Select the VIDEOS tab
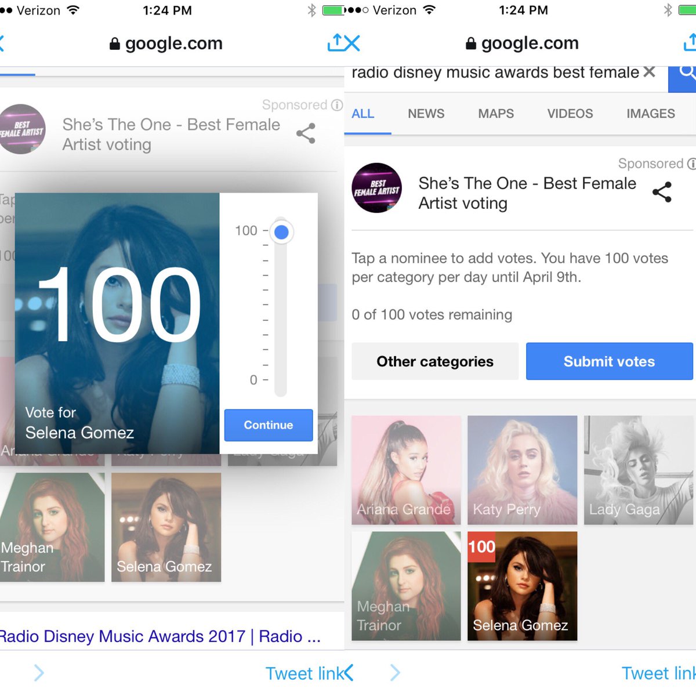This screenshot has height=696, width=696. pos(570,114)
